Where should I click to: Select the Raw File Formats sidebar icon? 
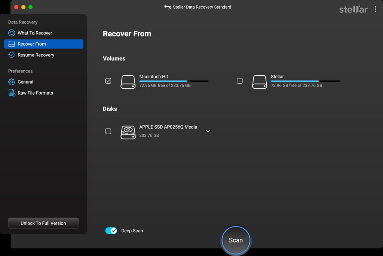click(x=12, y=93)
